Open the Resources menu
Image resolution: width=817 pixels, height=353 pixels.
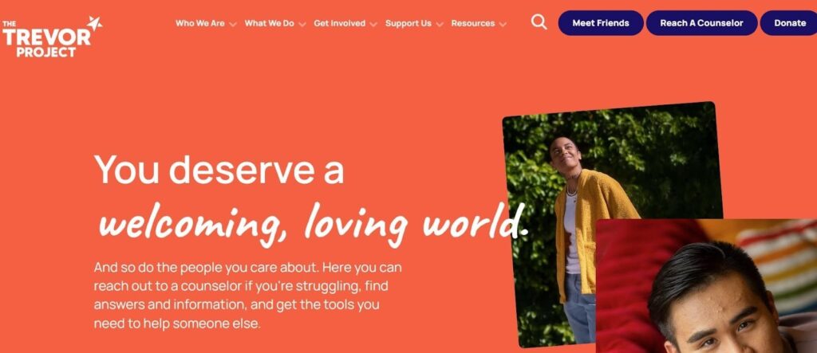point(473,23)
